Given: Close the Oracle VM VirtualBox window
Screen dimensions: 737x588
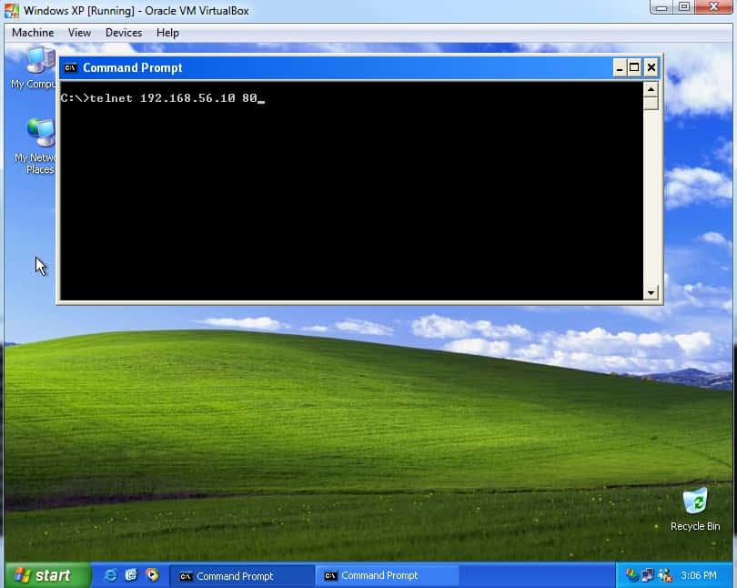Looking at the screenshot, I should coord(713,7).
